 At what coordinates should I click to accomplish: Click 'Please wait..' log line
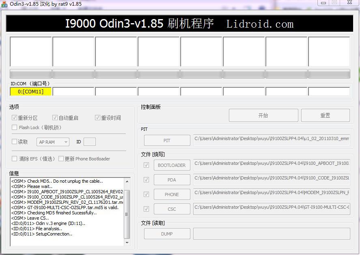[x=32, y=186]
